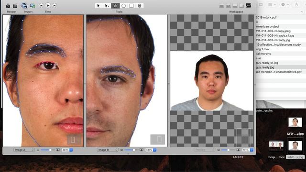Select the arrow-with-point selection tool
306x172 pixels.
107,6
